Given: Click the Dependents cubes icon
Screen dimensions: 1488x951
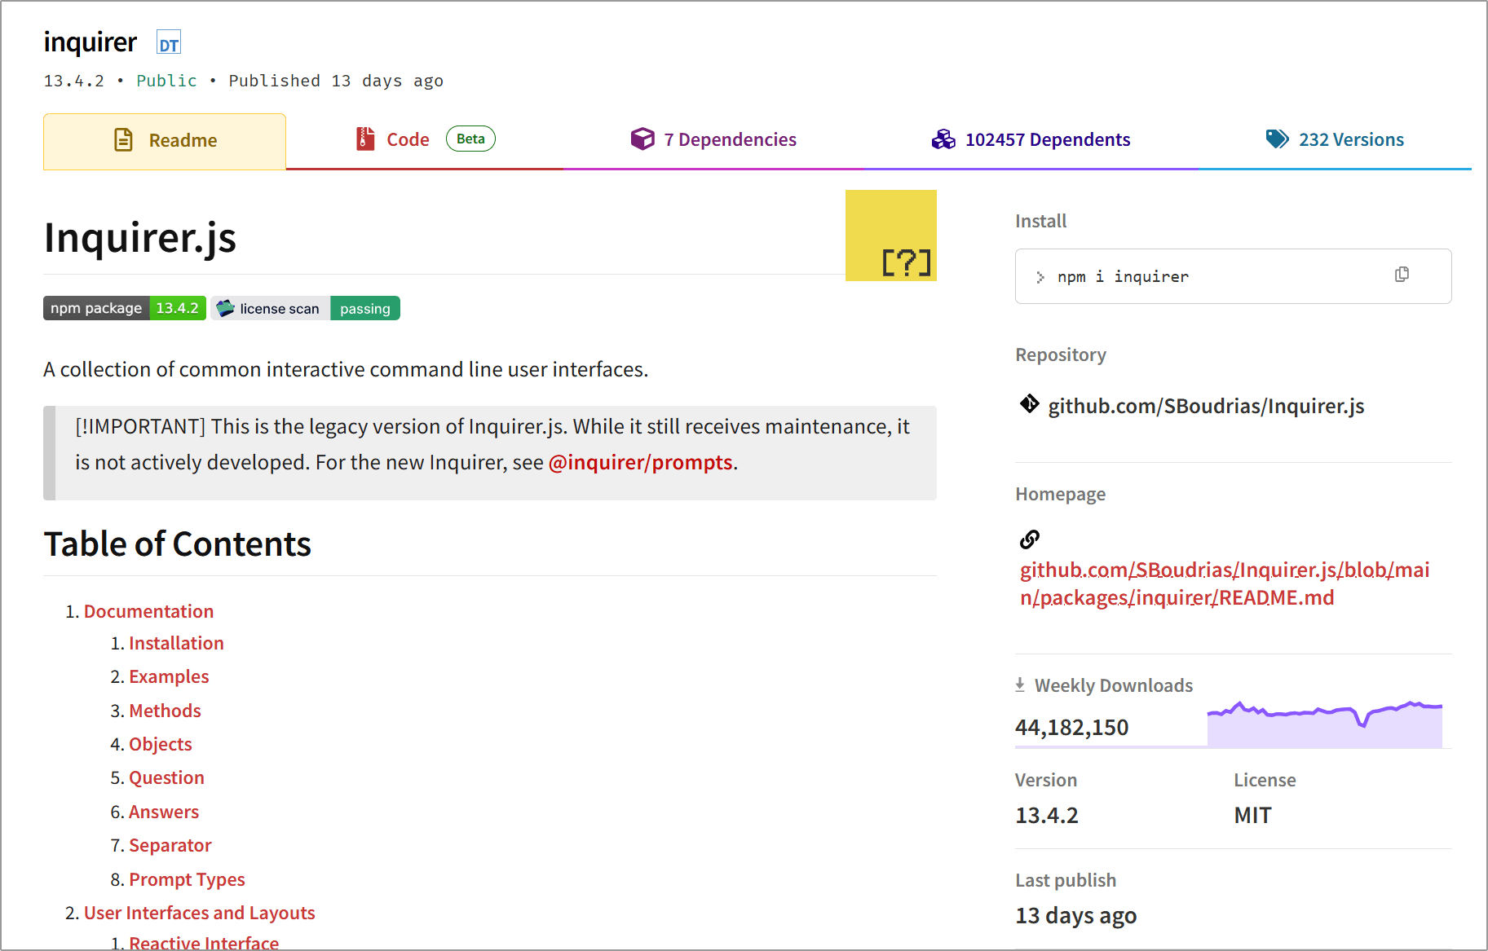Looking at the screenshot, I should [x=943, y=139].
